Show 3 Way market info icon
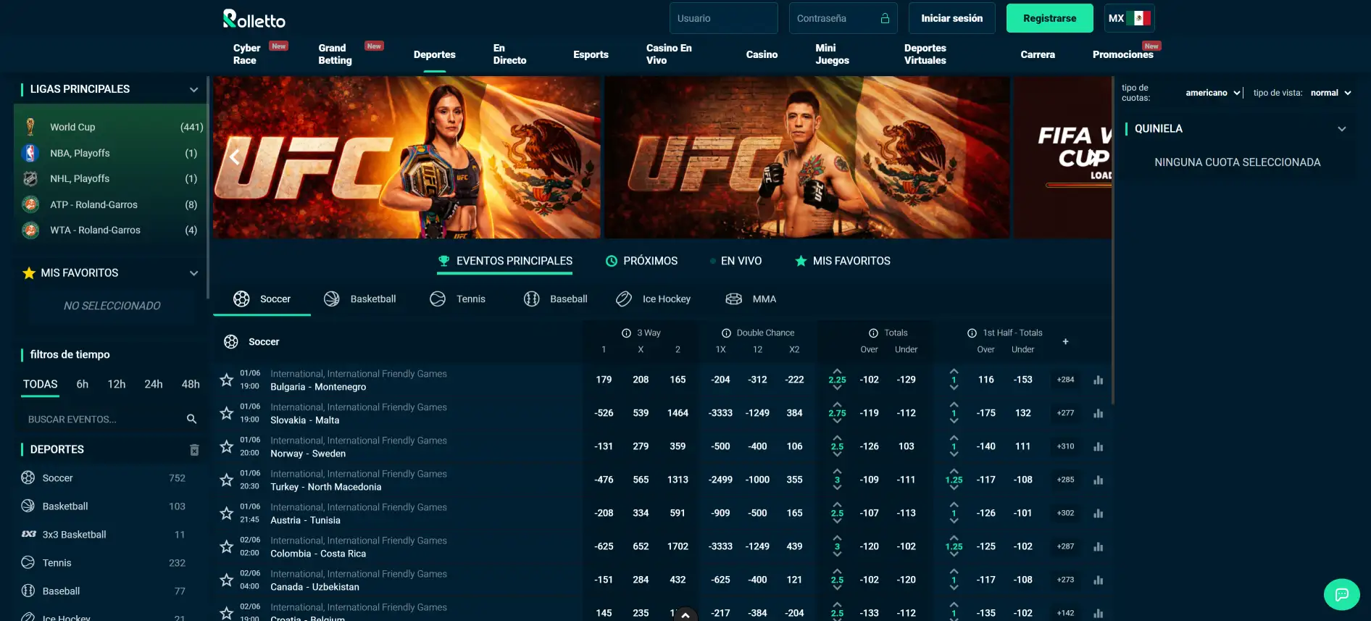The image size is (1371, 621). click(626, 333)
